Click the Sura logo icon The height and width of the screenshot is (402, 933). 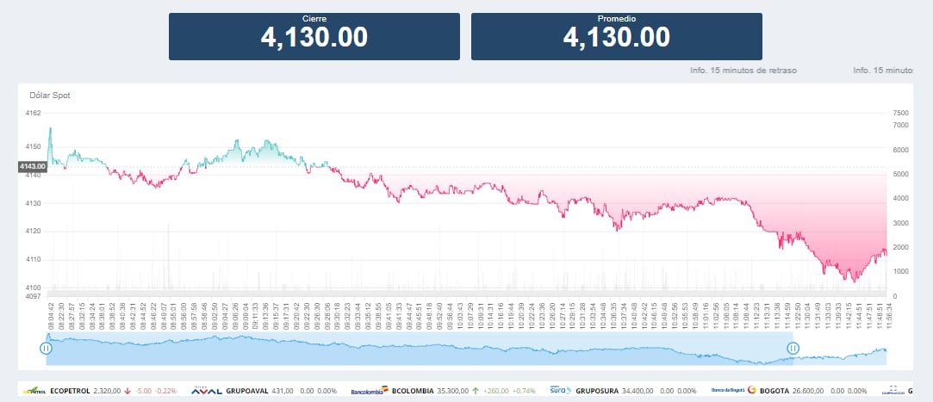point(561,391)
